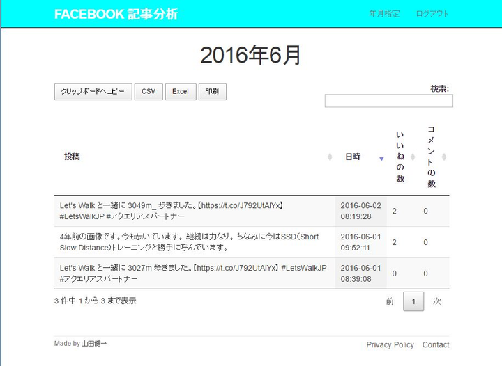The image size is (502, 366).
Task: Go to next page with 次
Action: pos(436,301)
